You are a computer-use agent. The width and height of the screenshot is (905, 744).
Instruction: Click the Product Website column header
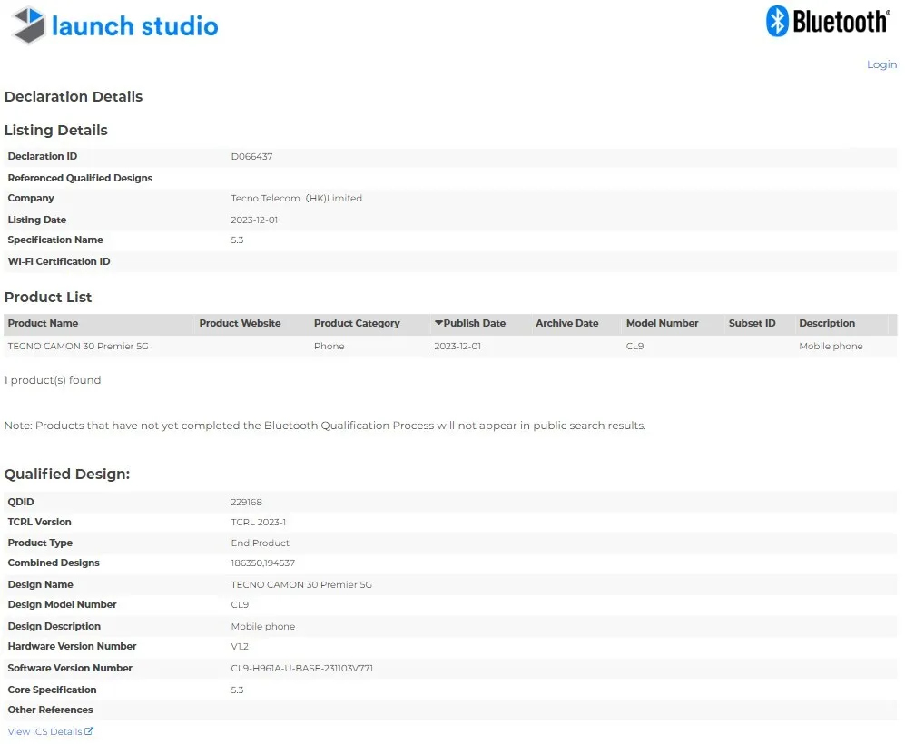click(240, 323)
